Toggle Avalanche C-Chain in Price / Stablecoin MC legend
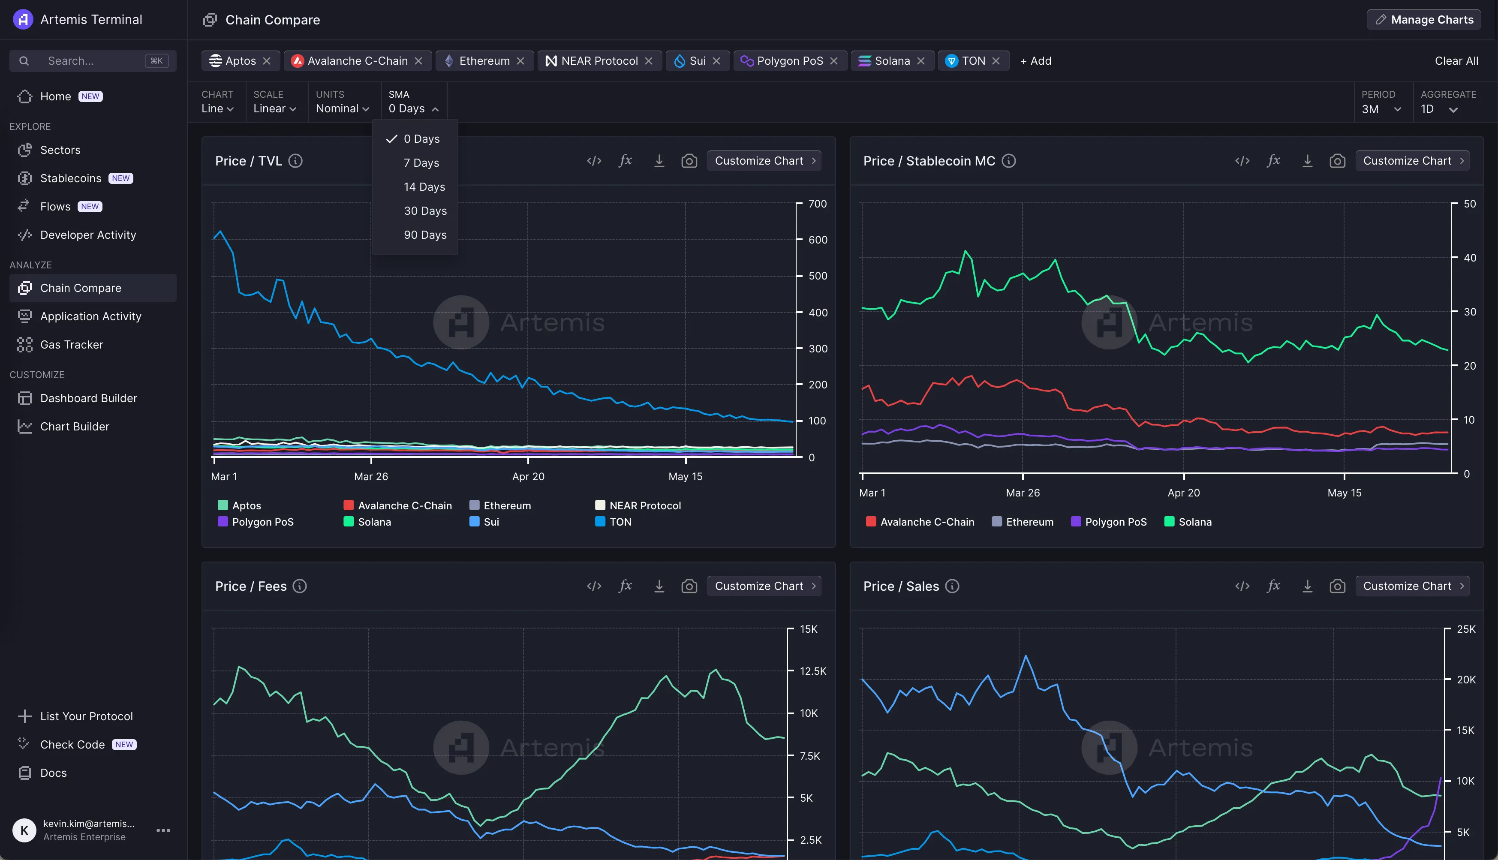The image size is (1498, 860). (920, 522)
